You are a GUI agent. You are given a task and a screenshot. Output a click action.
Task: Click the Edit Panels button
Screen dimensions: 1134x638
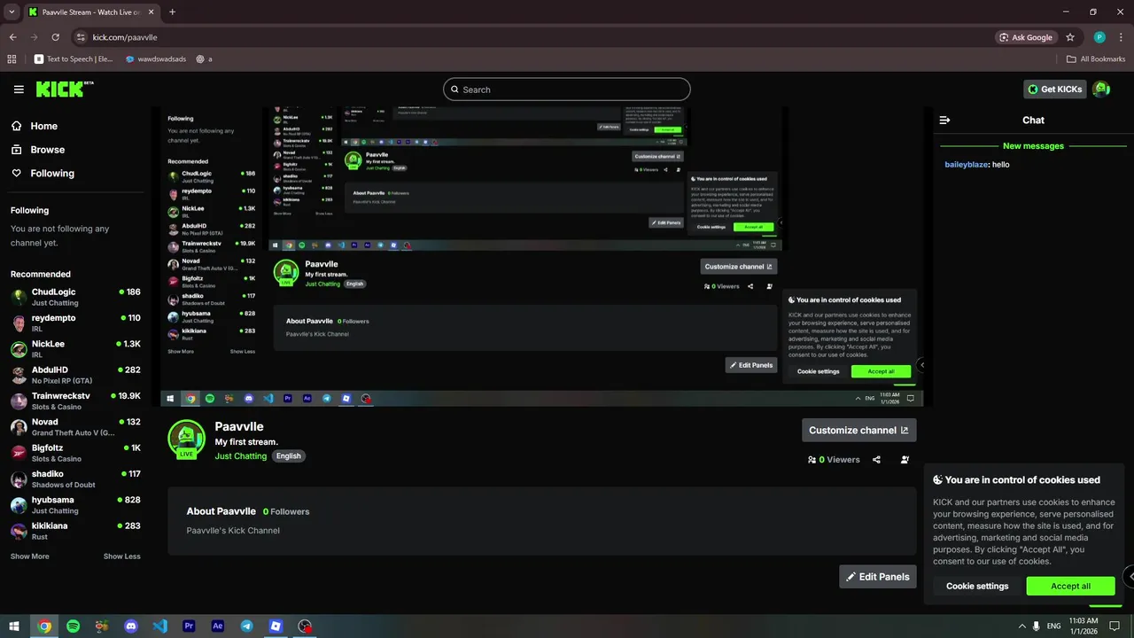(x=878, y=577)
